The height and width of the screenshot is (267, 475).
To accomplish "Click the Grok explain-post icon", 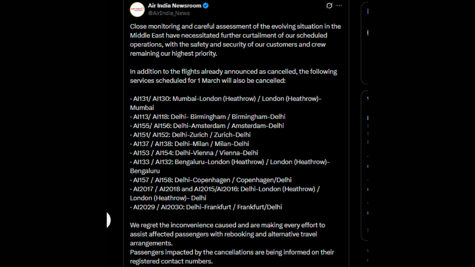I will 329,6.
